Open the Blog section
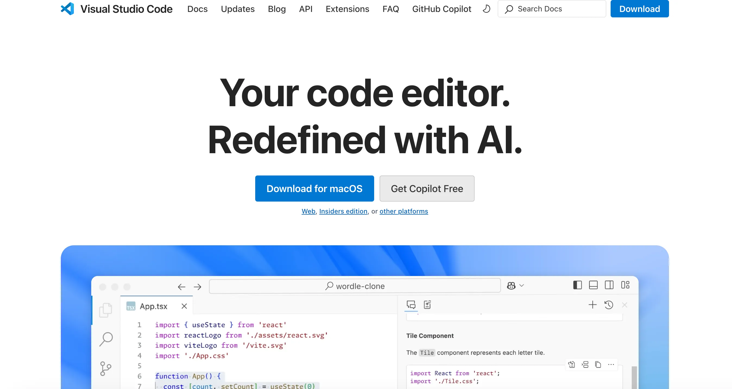Screen dimensions: 732x389 point(277,9)
